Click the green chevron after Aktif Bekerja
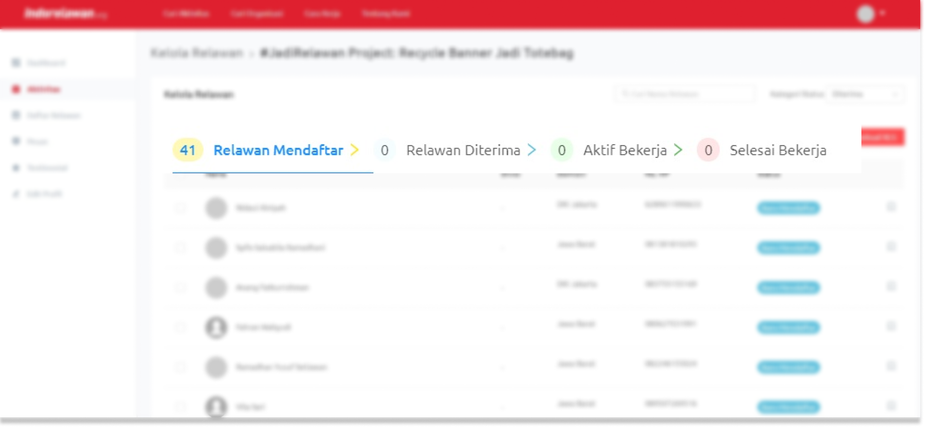The width and height of the screenshot is (925, 427). 678,150
